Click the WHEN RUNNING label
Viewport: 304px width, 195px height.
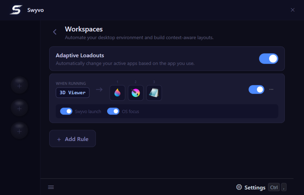coord(71,83)
